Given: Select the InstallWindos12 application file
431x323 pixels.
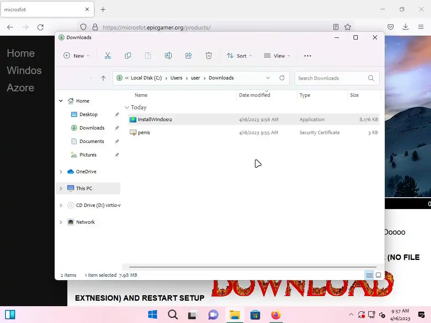Looking at the screenshot, I should tap(254, 119).
